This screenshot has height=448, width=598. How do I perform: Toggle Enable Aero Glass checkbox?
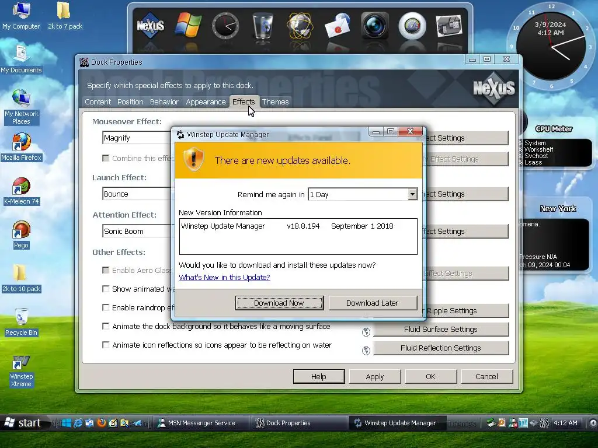pyautogui.click(x=106, y=270)
